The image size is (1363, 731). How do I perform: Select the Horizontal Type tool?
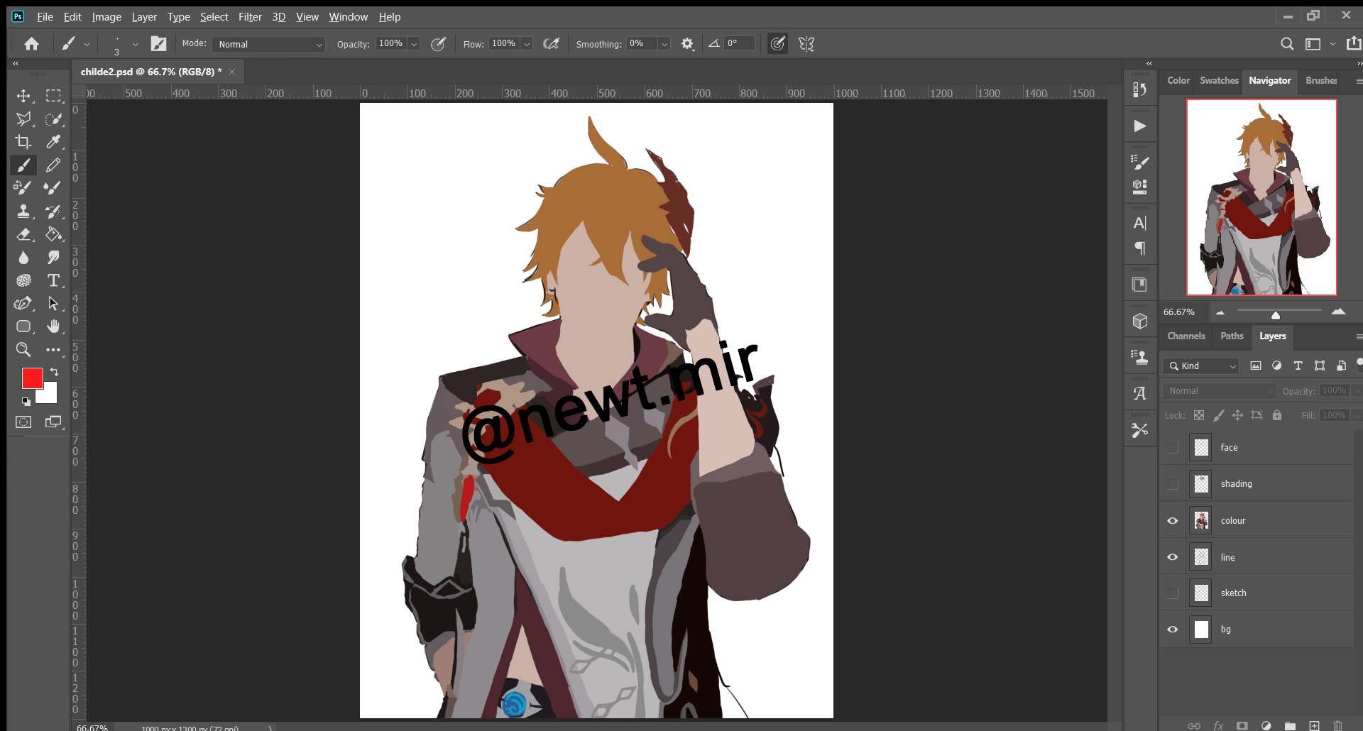point(53,280)
